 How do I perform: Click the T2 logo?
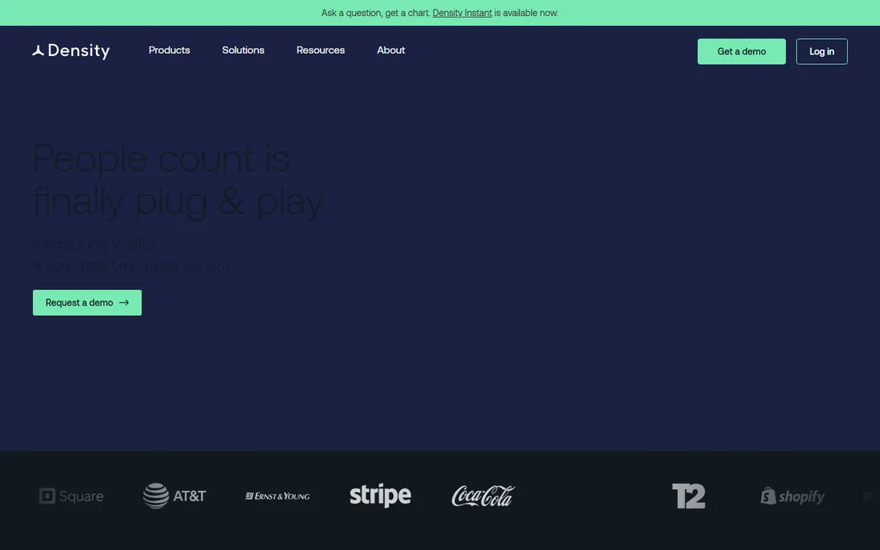tap(689, 496)
